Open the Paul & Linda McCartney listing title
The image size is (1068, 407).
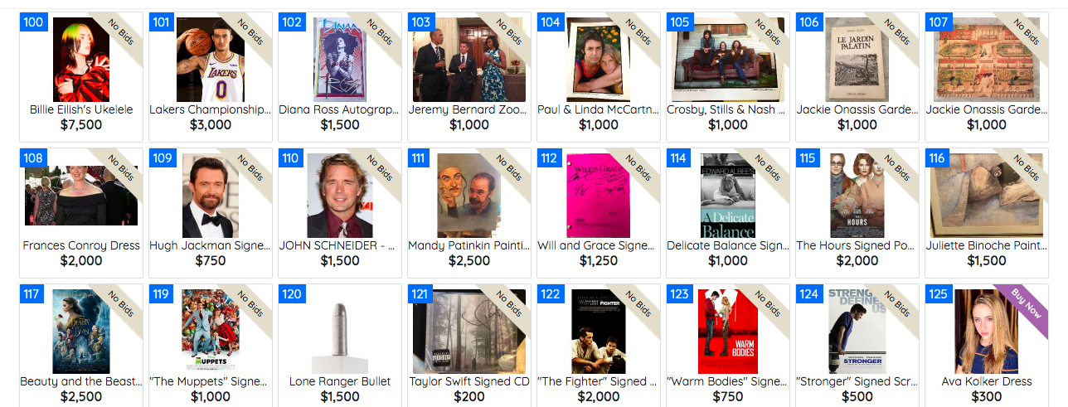599,109
